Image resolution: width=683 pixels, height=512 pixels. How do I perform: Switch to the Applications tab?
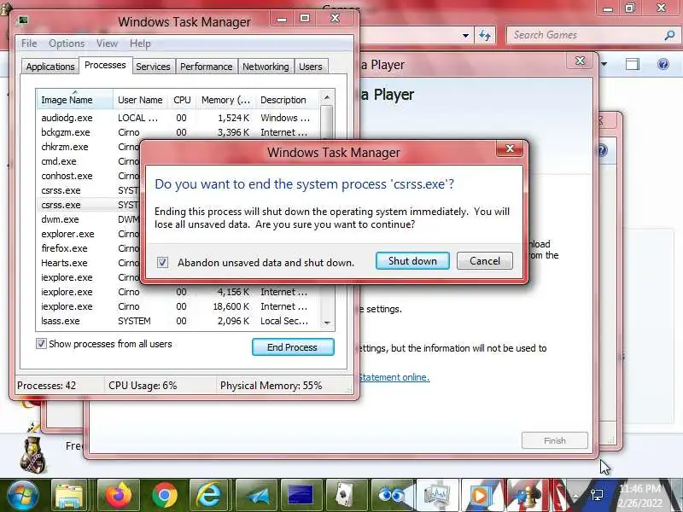(50, 67)
